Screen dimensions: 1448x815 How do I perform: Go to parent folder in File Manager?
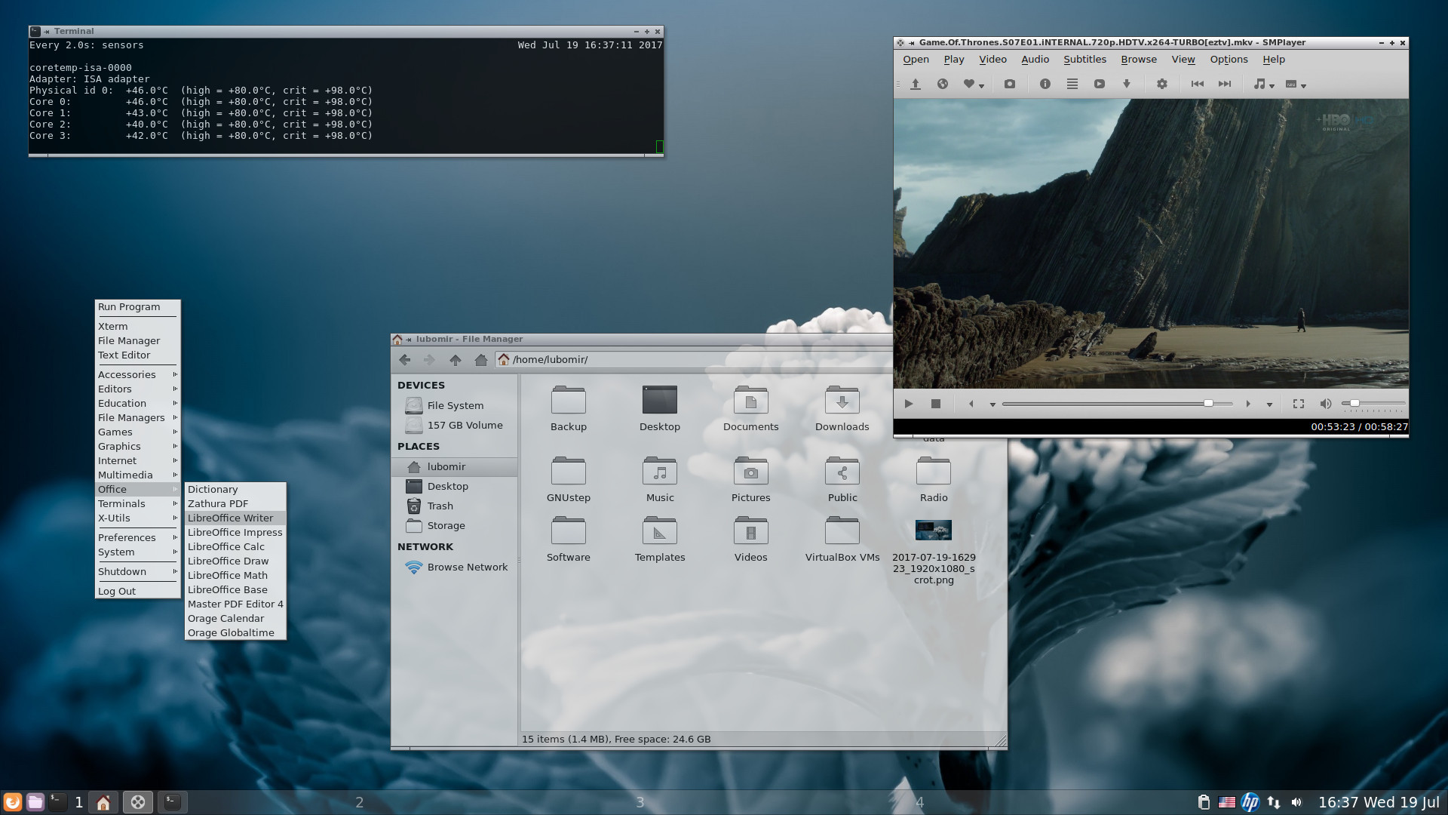tap(455, 360)
